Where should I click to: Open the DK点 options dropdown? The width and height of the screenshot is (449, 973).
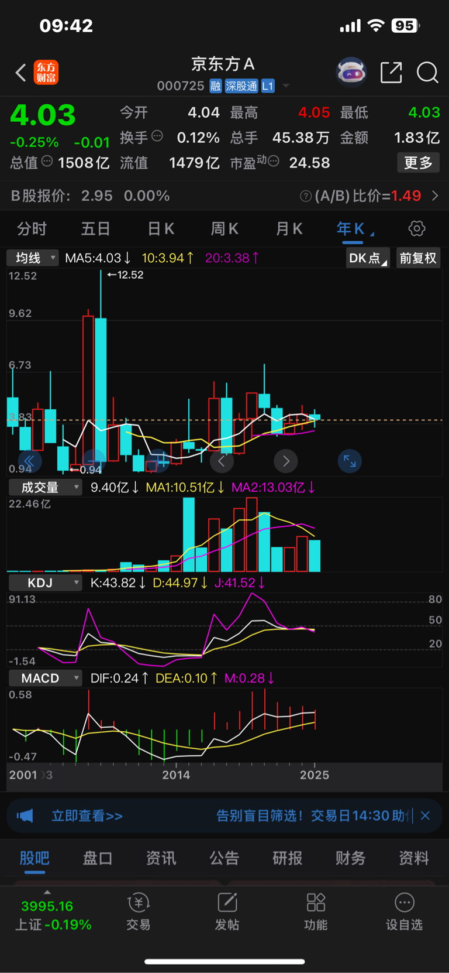coord(368,258)
